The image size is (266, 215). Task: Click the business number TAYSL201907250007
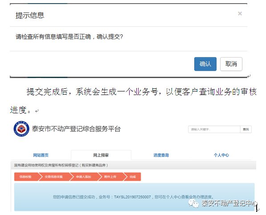[132, 197]
